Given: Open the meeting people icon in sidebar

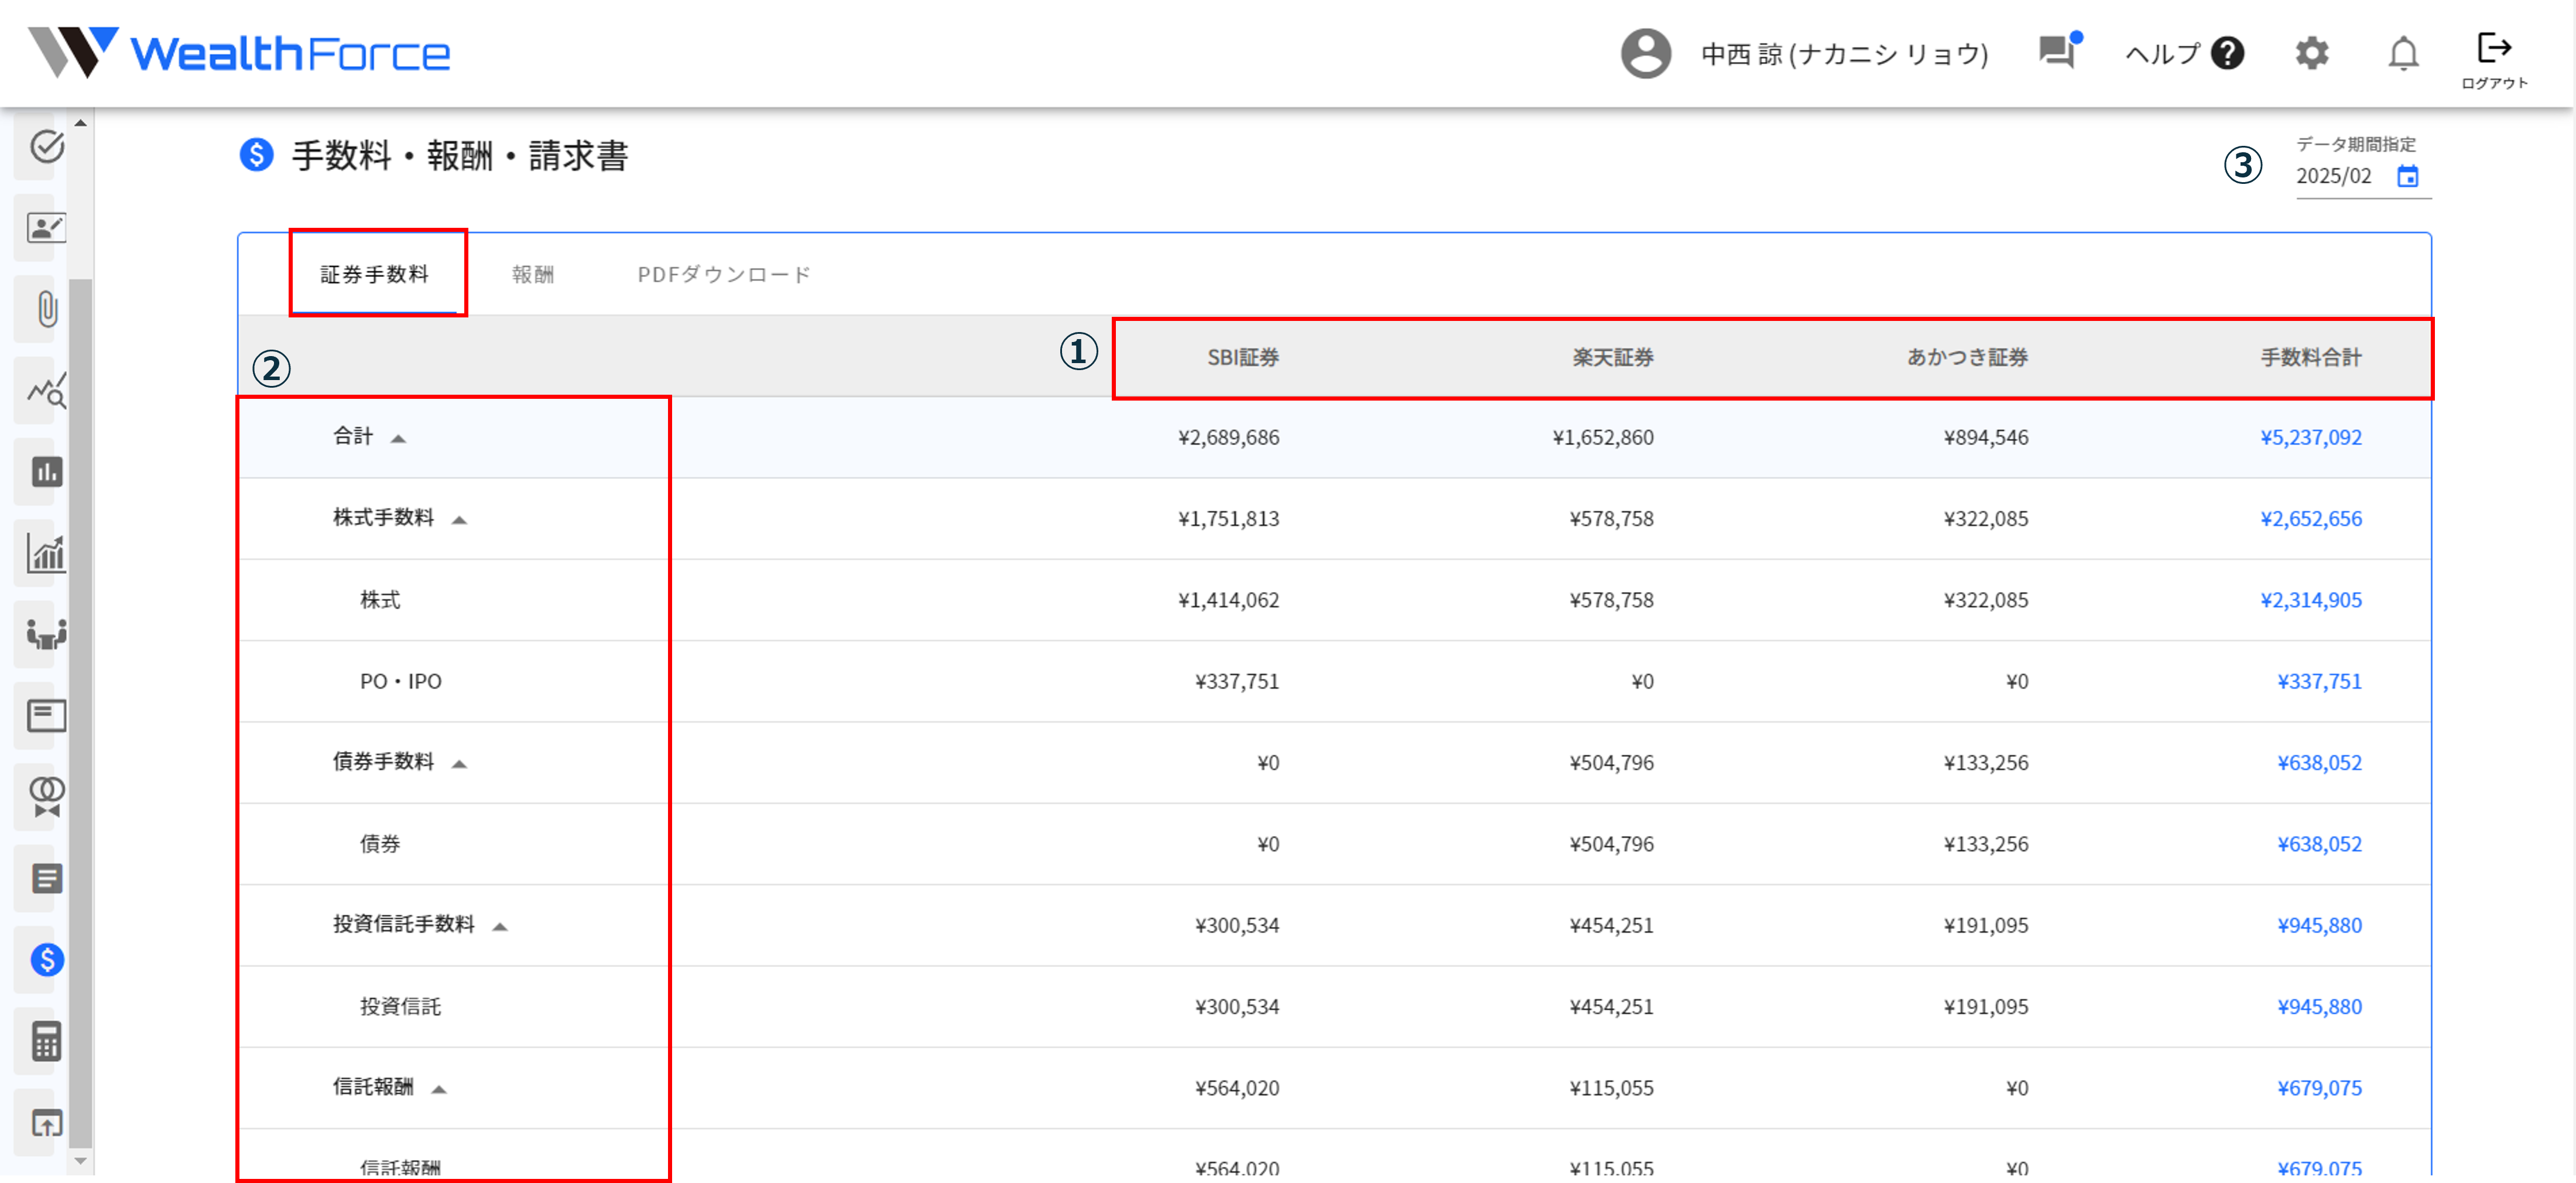Looking at the screenshot, I should click(x=46, y=634).
